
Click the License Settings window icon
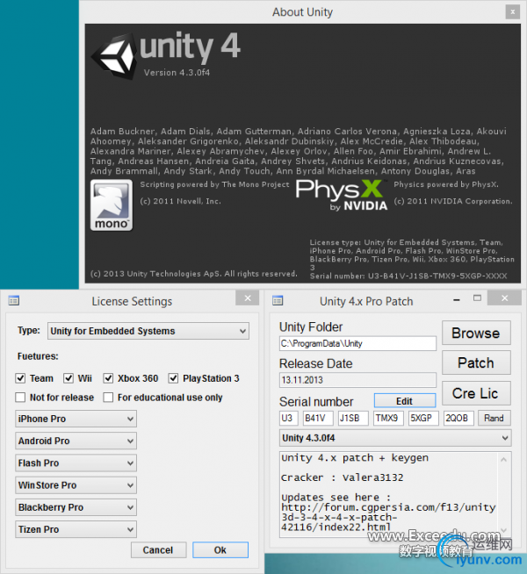pyautogui.click(x=13, y=301)
